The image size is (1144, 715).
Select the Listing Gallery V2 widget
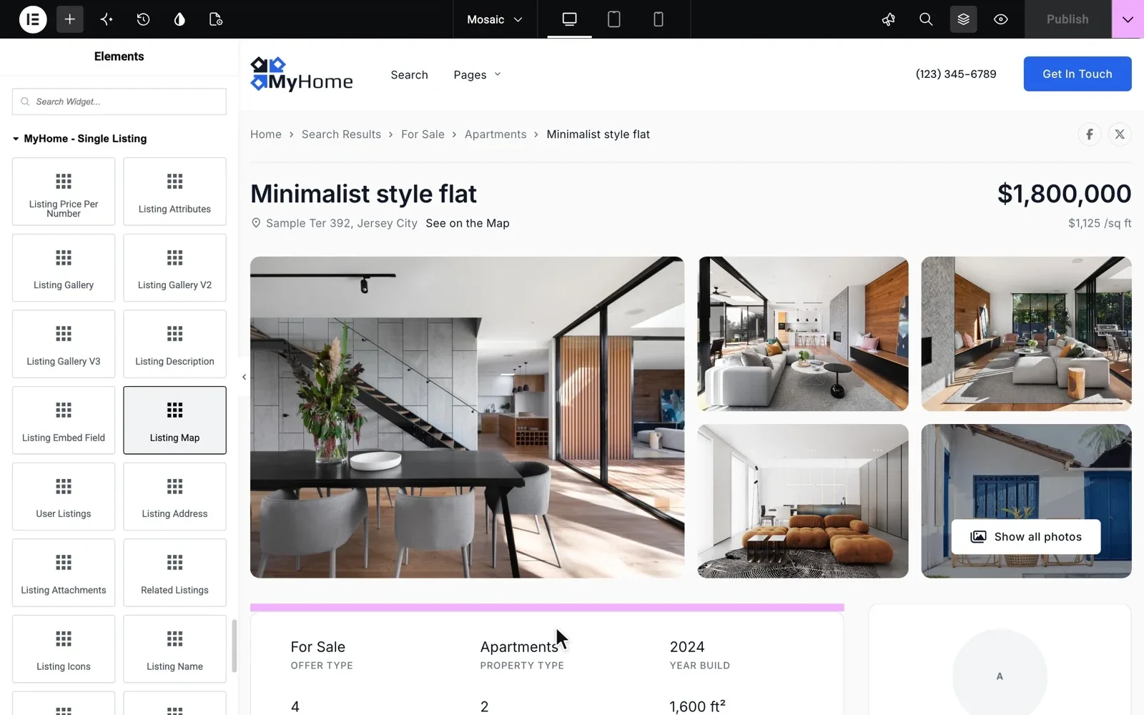pos(174,268)
